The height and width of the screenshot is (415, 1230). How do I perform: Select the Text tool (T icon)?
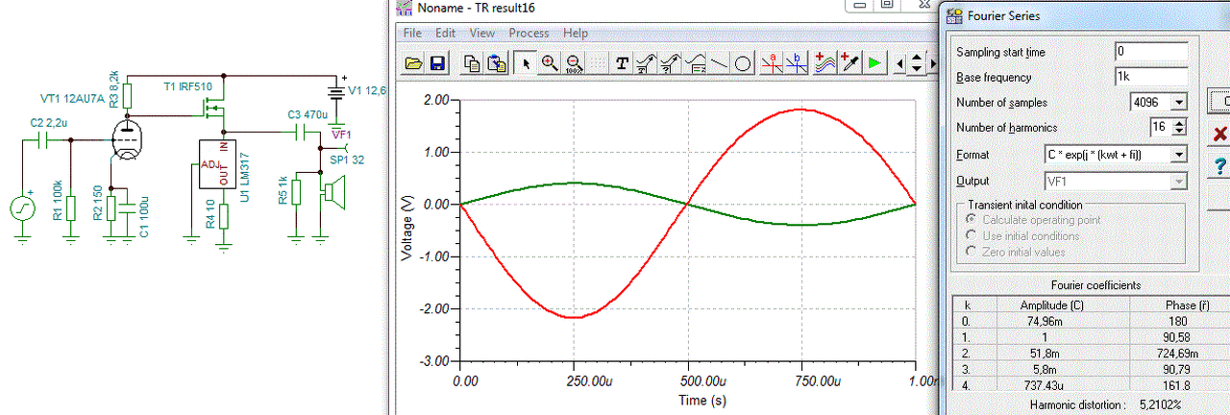(x=622, y=63)
